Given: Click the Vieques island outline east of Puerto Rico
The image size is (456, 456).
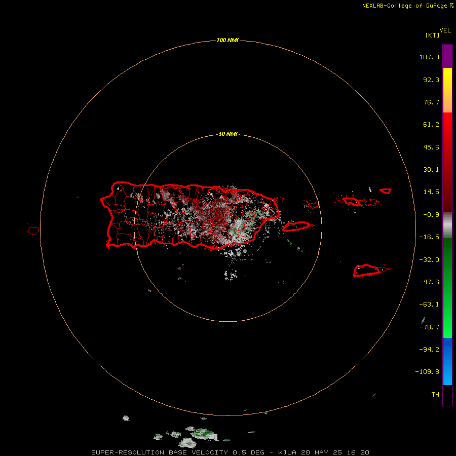Looking at the screenshot, I should 296,226.
